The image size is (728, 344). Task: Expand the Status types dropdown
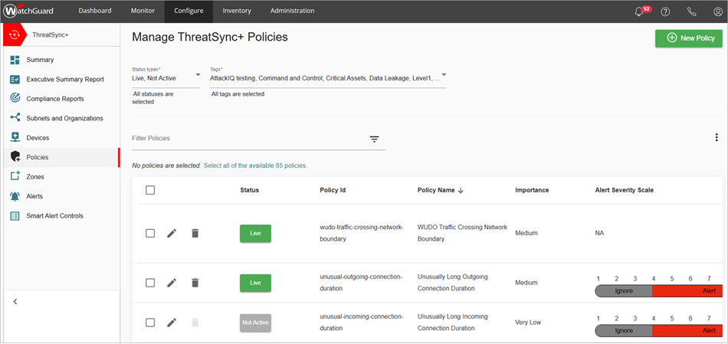click(198, 75)
